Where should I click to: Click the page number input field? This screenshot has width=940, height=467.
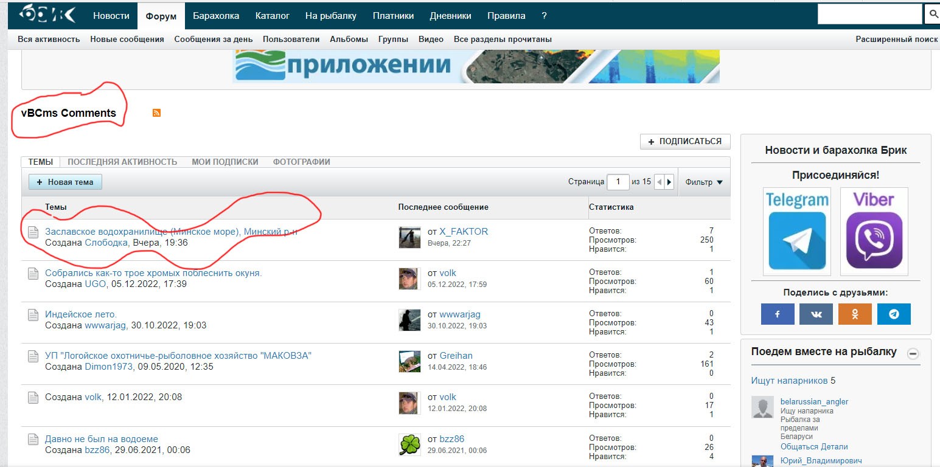coord(618,182)
